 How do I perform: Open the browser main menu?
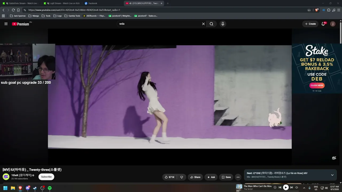tap(339, 10)
